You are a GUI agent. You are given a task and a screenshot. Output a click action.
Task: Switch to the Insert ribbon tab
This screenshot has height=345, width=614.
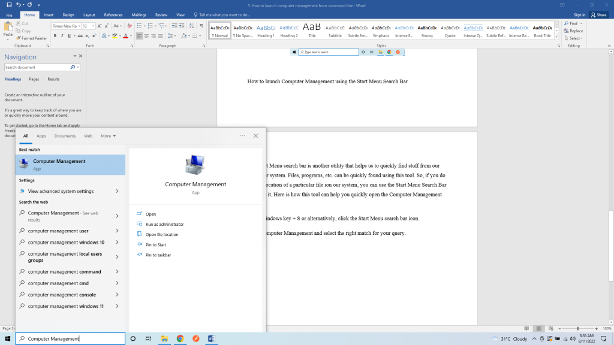click(49, 14)
